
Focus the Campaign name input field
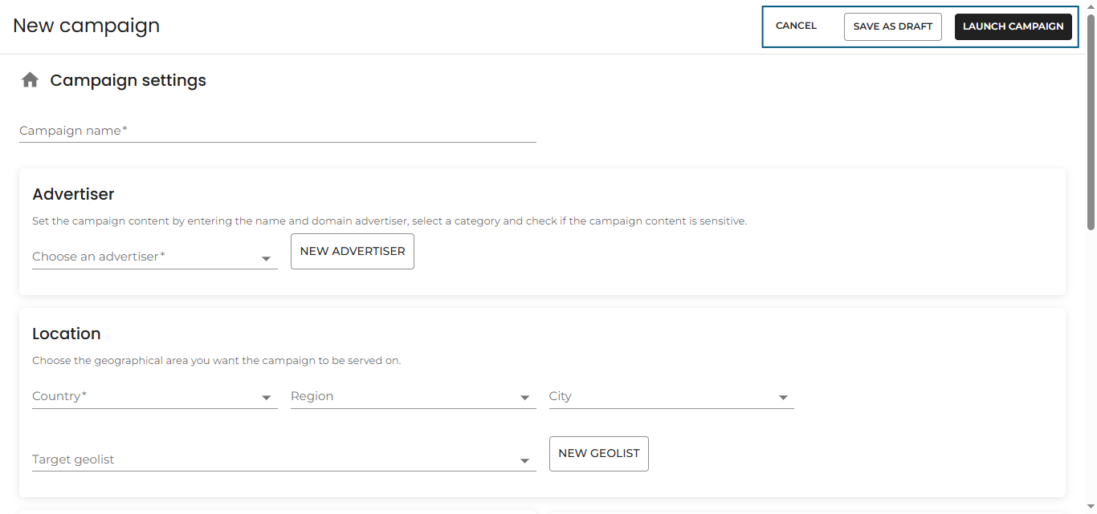tap(277, 131)
